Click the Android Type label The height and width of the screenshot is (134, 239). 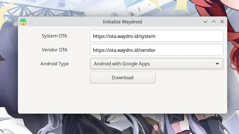(54, 64)
